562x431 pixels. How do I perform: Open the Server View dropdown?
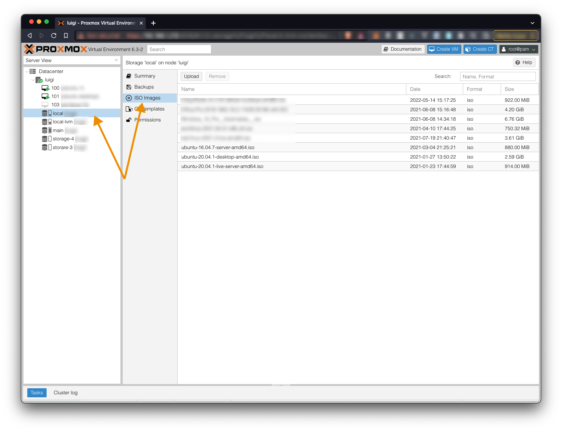72,61
